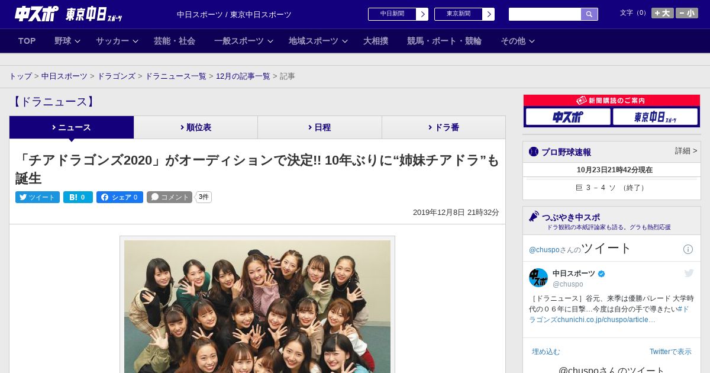Screen dimensions: 710x373
Task: Click the verified badge next to 中日スポーツ
Action: click(602, 274)
